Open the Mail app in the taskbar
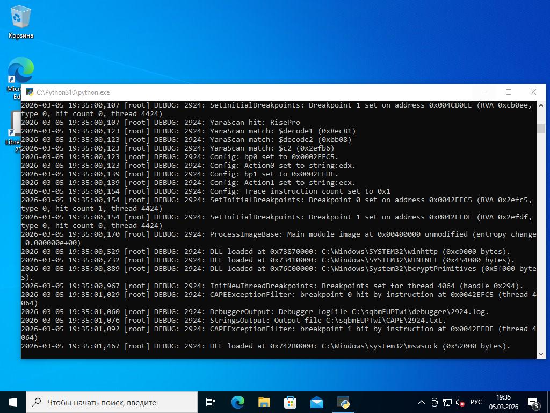 (x=316, y=402)
